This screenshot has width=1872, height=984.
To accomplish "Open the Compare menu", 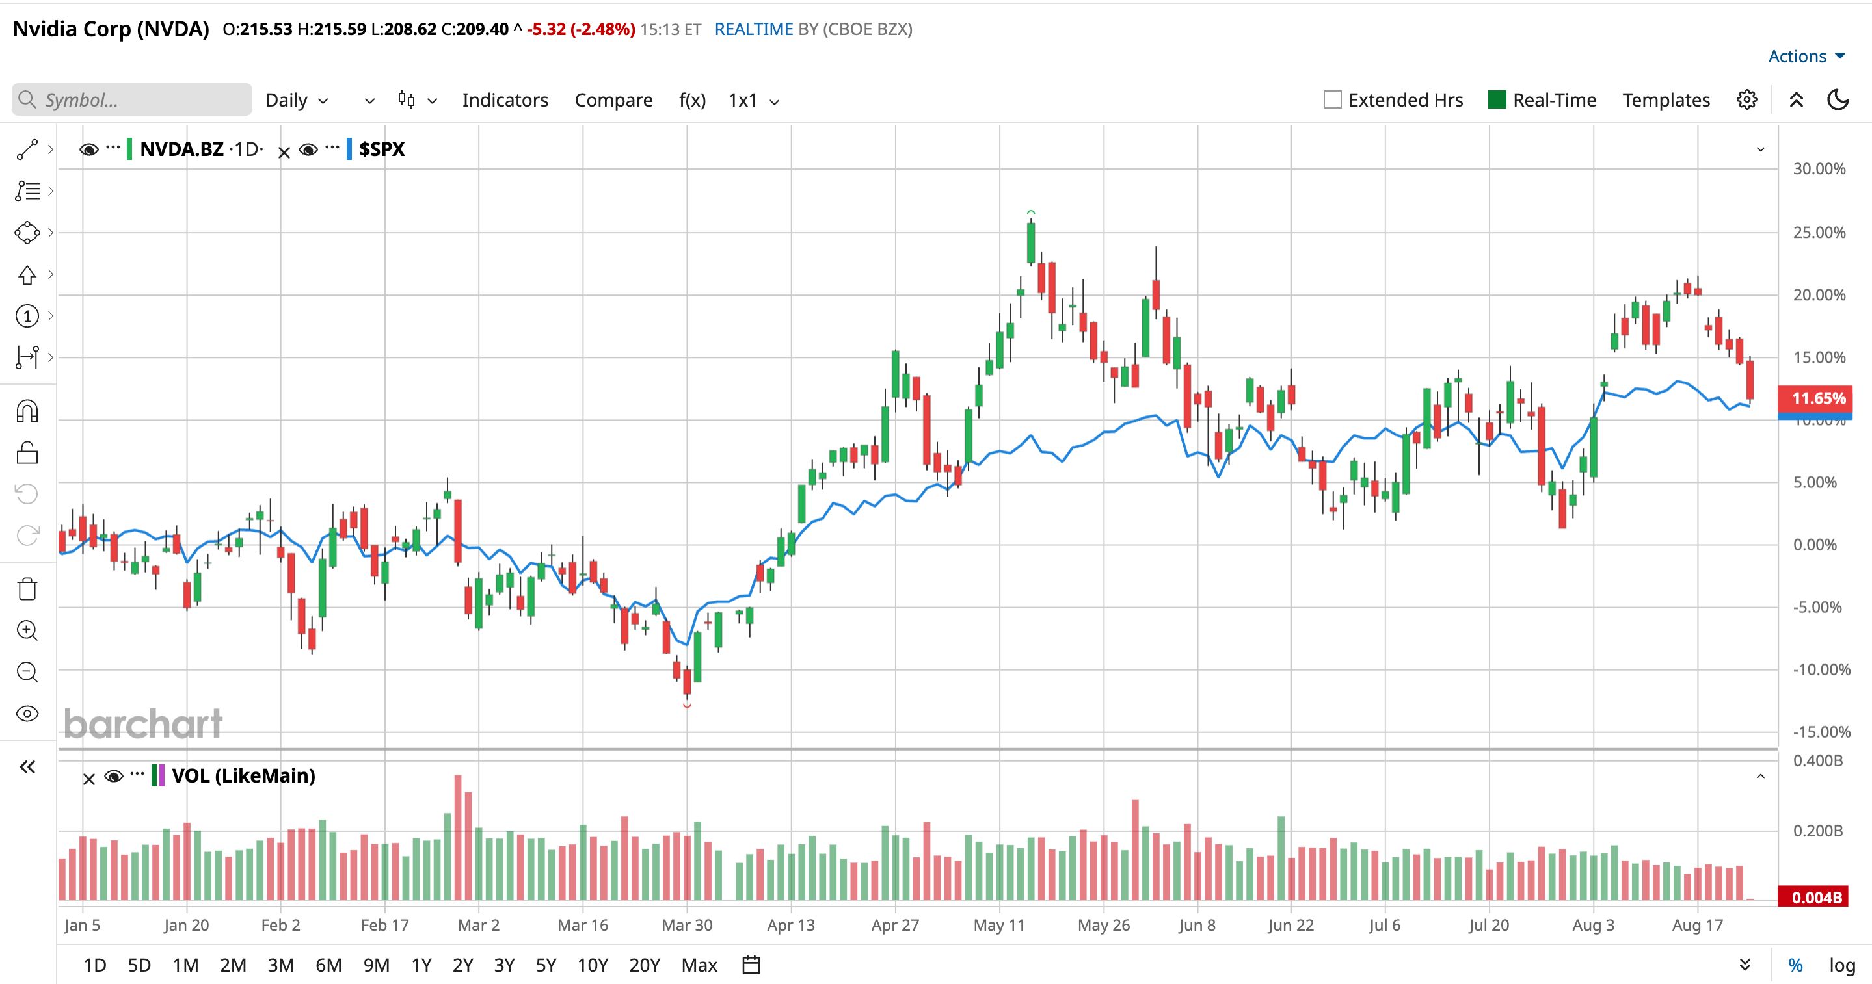I will 613,100.
